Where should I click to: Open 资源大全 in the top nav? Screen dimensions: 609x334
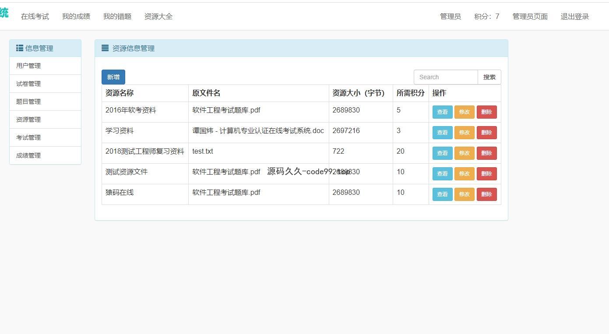(x=158, y=16)
